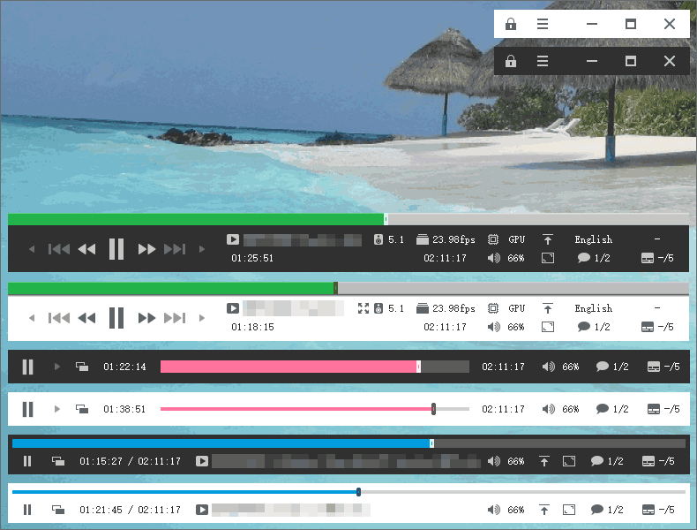The width and height of the screenshot is (697, 530).
Task: Toggle fullscreen icon in the 01:18:15 bar
Action: pyautogui.click(x=548, y=327)
